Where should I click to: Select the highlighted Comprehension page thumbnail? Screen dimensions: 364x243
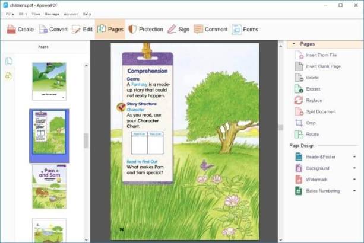pyautogui.click(x=49, y=136)
